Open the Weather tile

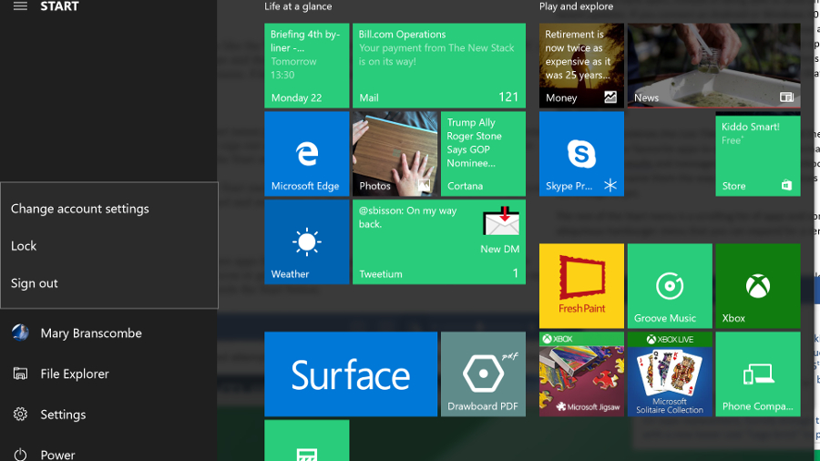click(x=306, y=242)
